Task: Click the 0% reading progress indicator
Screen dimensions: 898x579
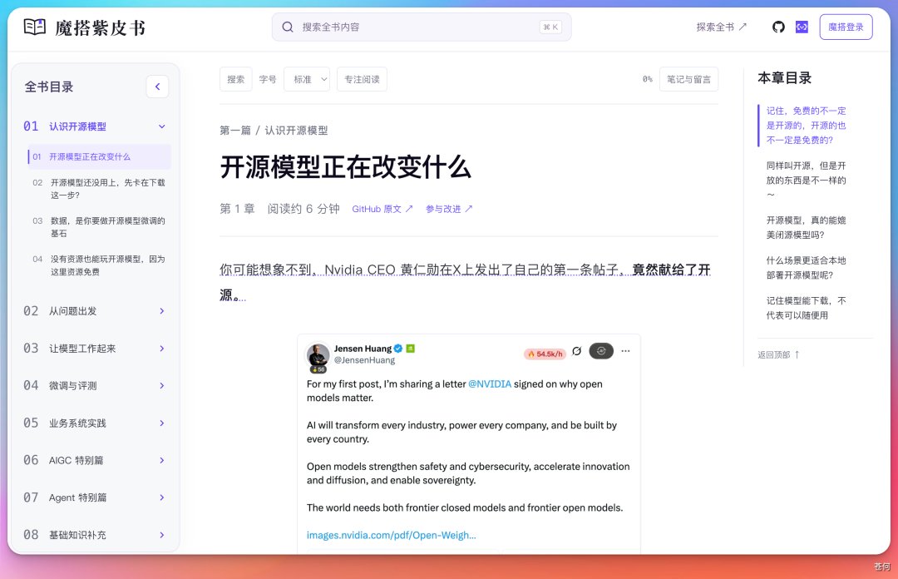Action: [647, 79]
